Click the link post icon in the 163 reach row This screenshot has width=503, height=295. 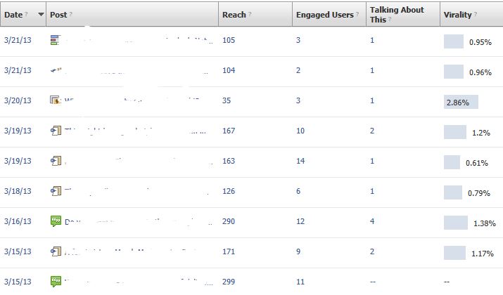point(56,162)
